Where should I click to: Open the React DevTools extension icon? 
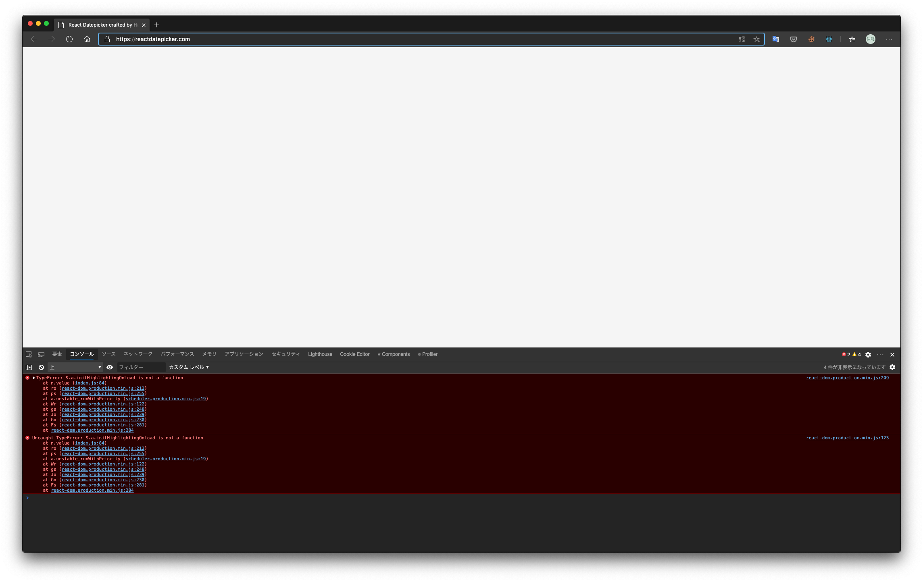pyautogui.click(x=829, y=39)
